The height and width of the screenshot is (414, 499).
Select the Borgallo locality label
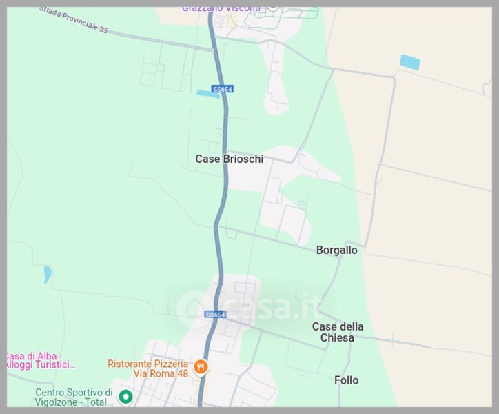click(x=337, y=250)
